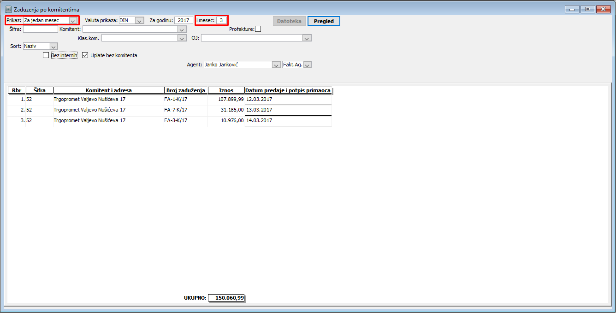The width and height of the screenshot is (616, 313).
Task: Expand the Klas.kom. dropdown
Action: (x=182, y=38)
